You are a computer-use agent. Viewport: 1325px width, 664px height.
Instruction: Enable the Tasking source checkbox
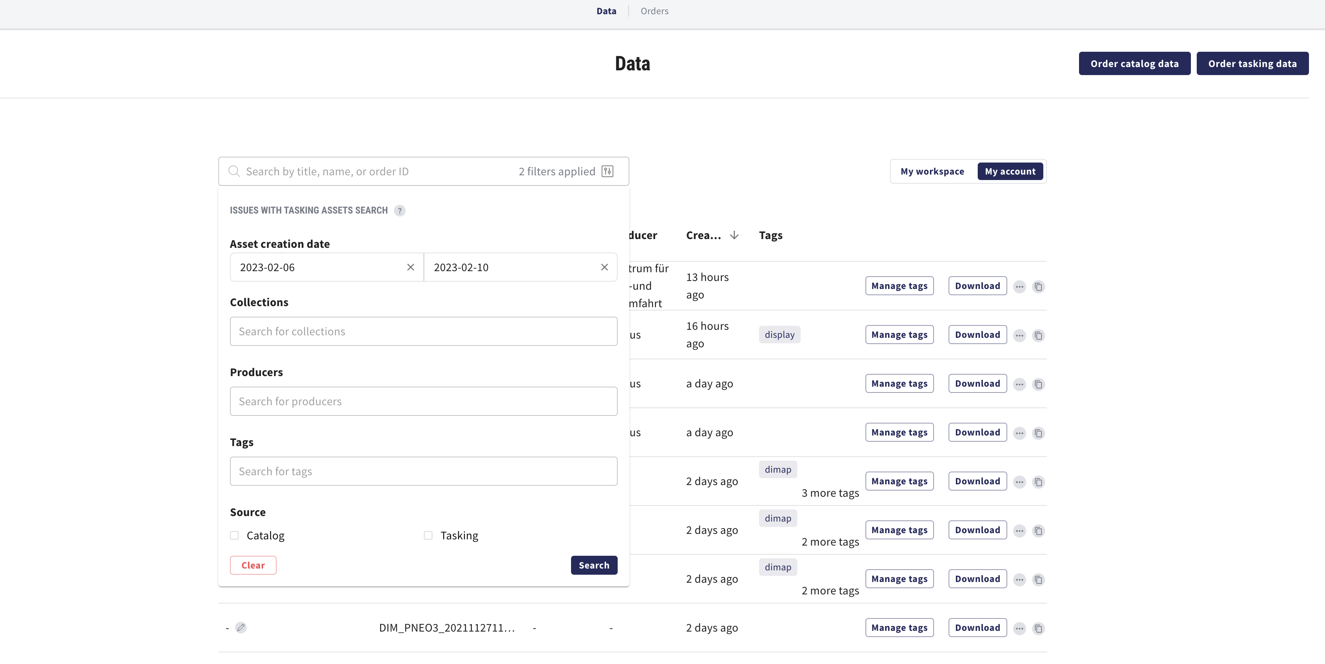[428, 535]
